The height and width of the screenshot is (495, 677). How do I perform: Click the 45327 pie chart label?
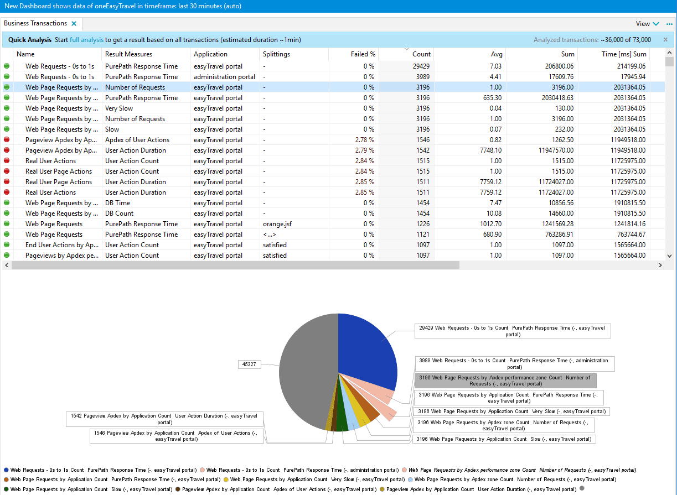[249, 364]
